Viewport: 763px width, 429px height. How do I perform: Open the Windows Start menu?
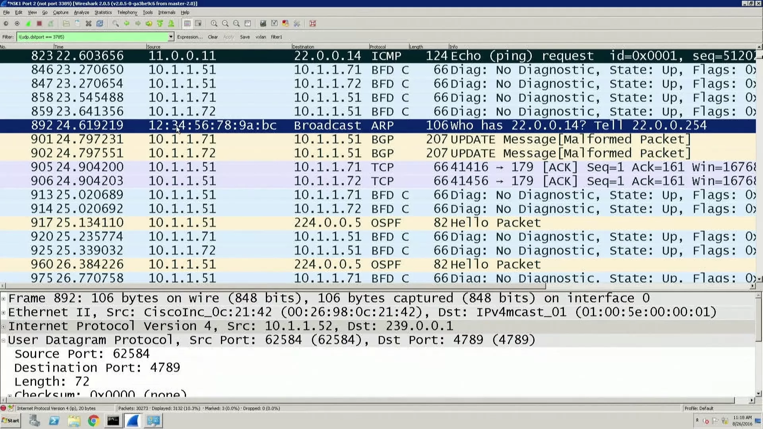tap(11, 421)
